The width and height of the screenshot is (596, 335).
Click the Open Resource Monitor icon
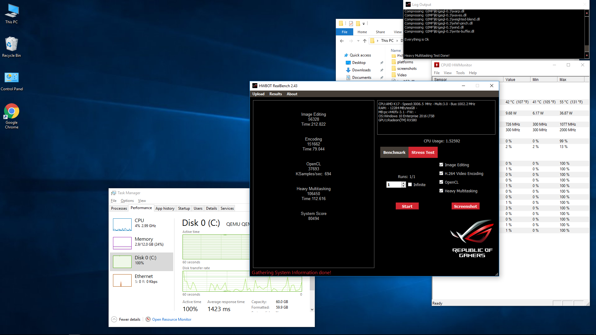pyautogui.click(x=148, y=319)
